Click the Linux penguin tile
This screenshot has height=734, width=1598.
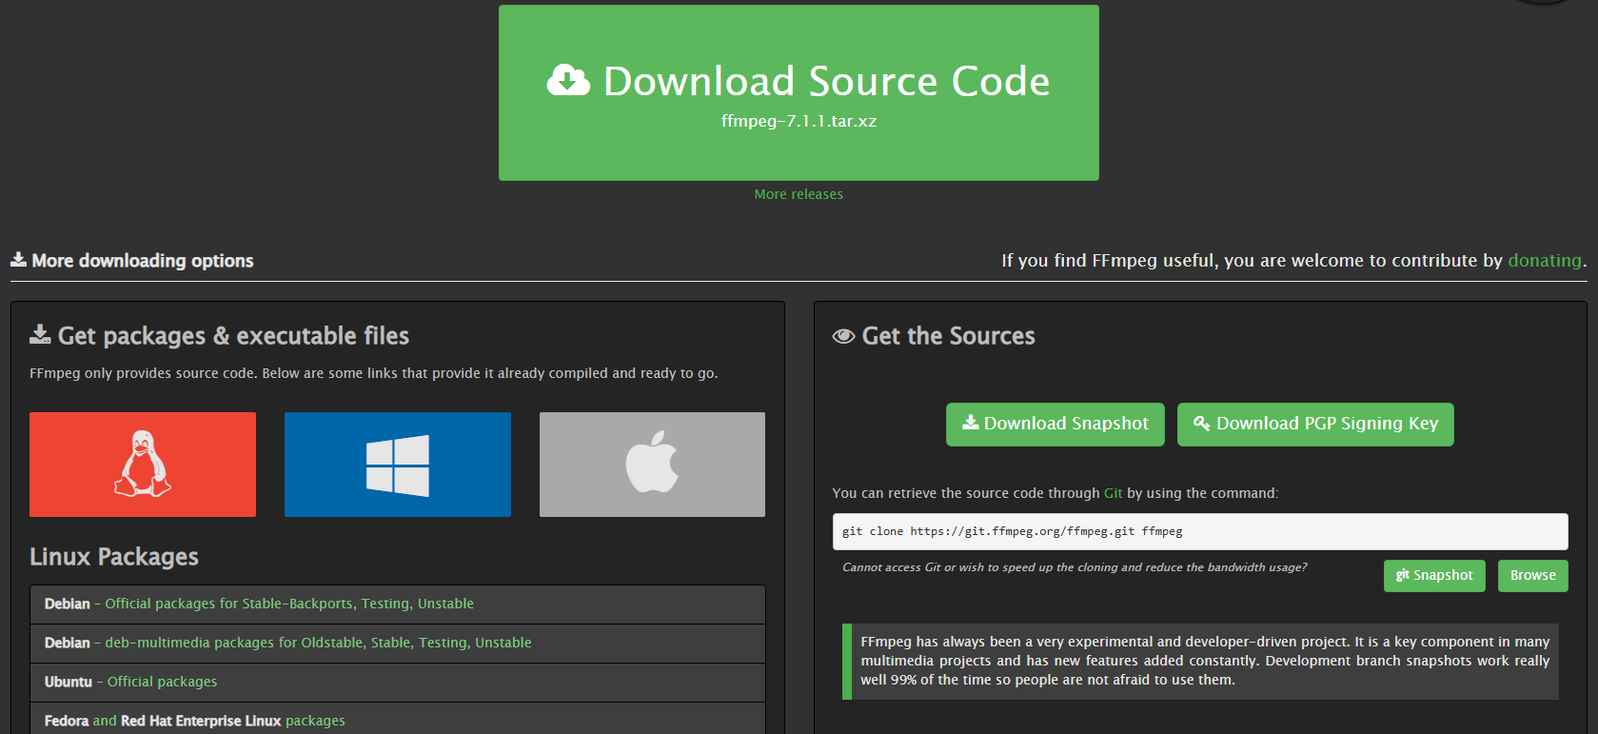coord(143,465)
